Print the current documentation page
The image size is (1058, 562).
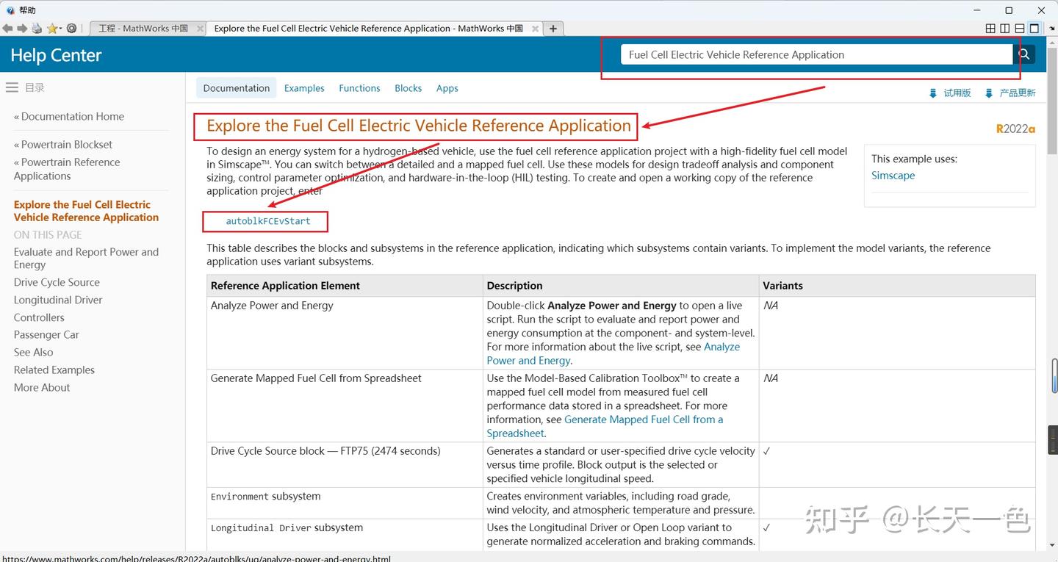point(35,28)
